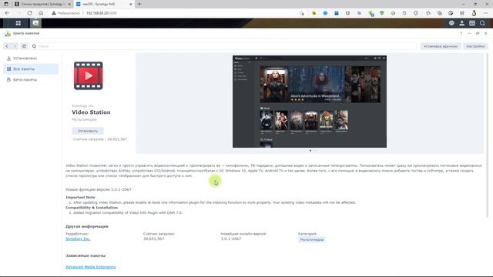Go forward in Package Center navigation
This screenshot has height=277, width=493.
point(15,46)
